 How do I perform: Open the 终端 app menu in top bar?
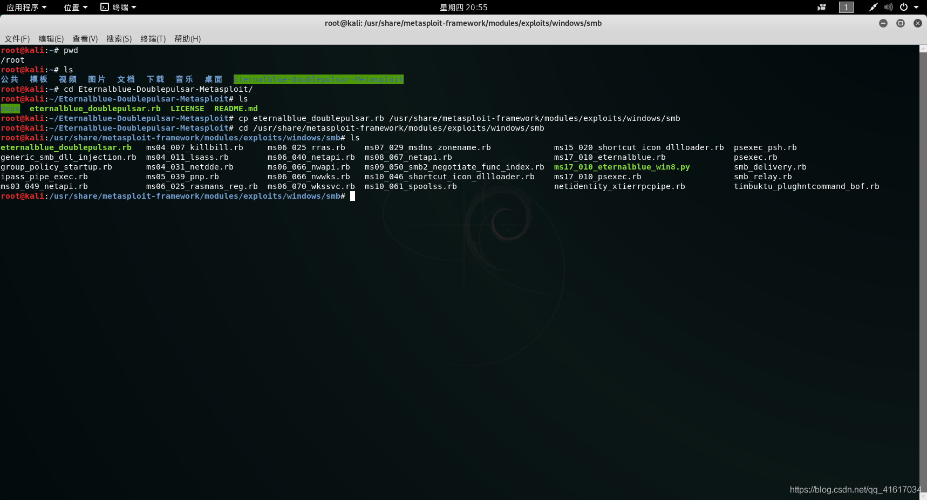[119, 7]
